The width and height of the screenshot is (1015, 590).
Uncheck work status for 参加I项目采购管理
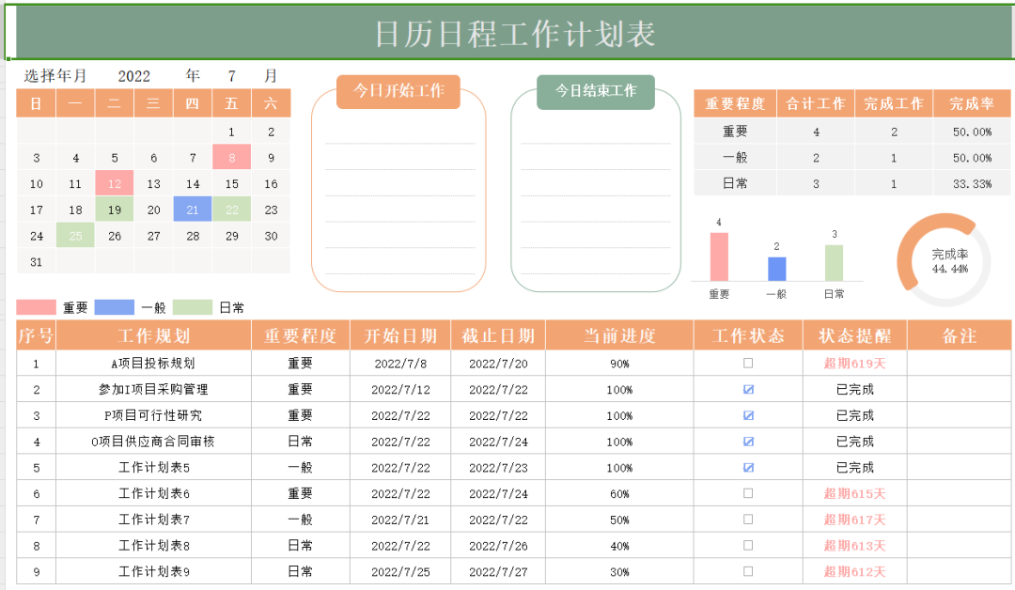[x=748, y=390]
